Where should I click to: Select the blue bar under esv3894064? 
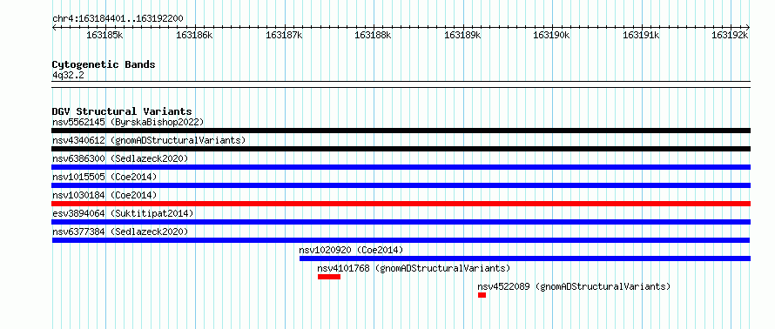(401, 222)
